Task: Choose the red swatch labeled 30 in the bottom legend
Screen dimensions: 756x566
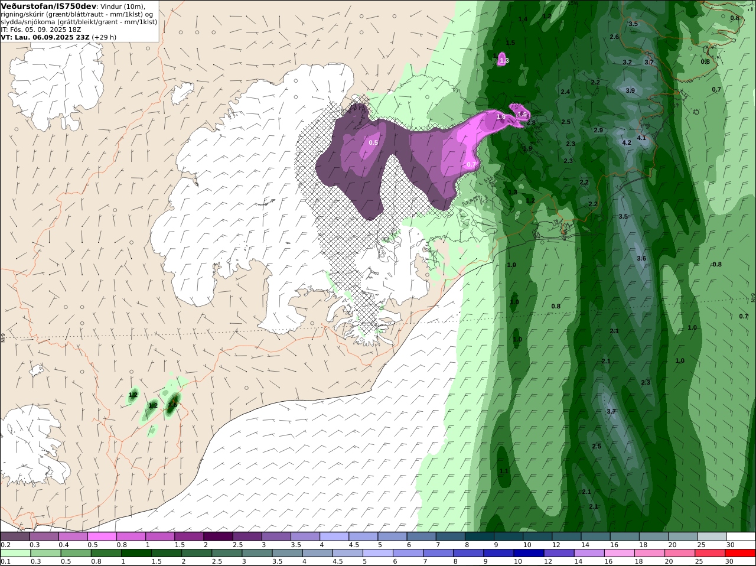Action: click(741, 553)
